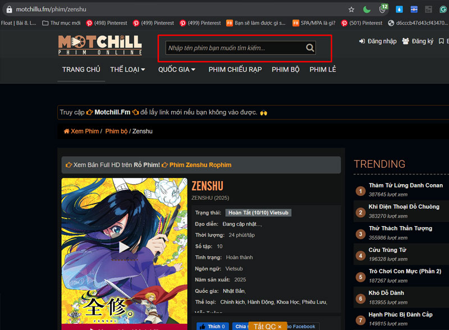Viewport: 449px width, 330px height.
Task: Click the blue water drop extension icon
Action: tap(399, 10)
